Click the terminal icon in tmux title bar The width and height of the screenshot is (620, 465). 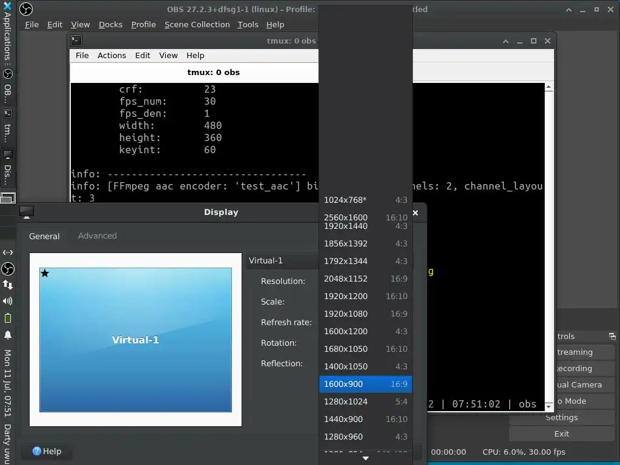click(76, 41)
